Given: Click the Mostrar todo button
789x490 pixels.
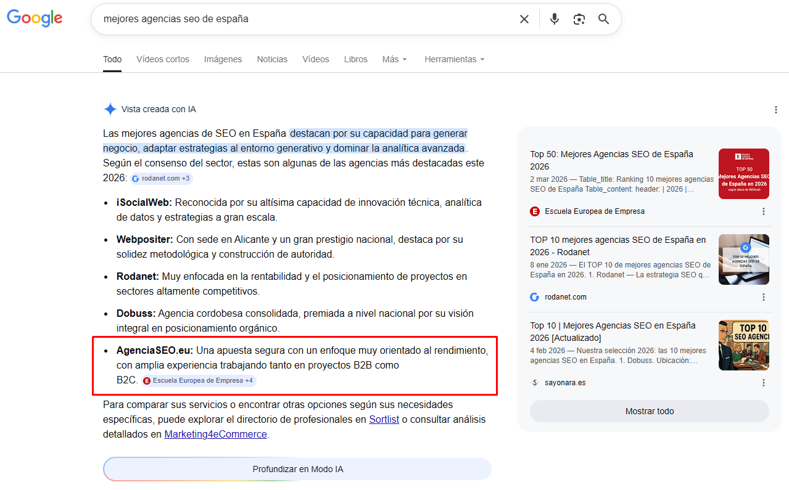Looking at the screenshot, I should coord(650,411).
